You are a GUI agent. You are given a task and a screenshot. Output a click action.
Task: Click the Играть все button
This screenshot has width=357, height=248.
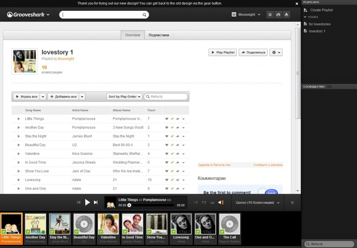point(27,97)
